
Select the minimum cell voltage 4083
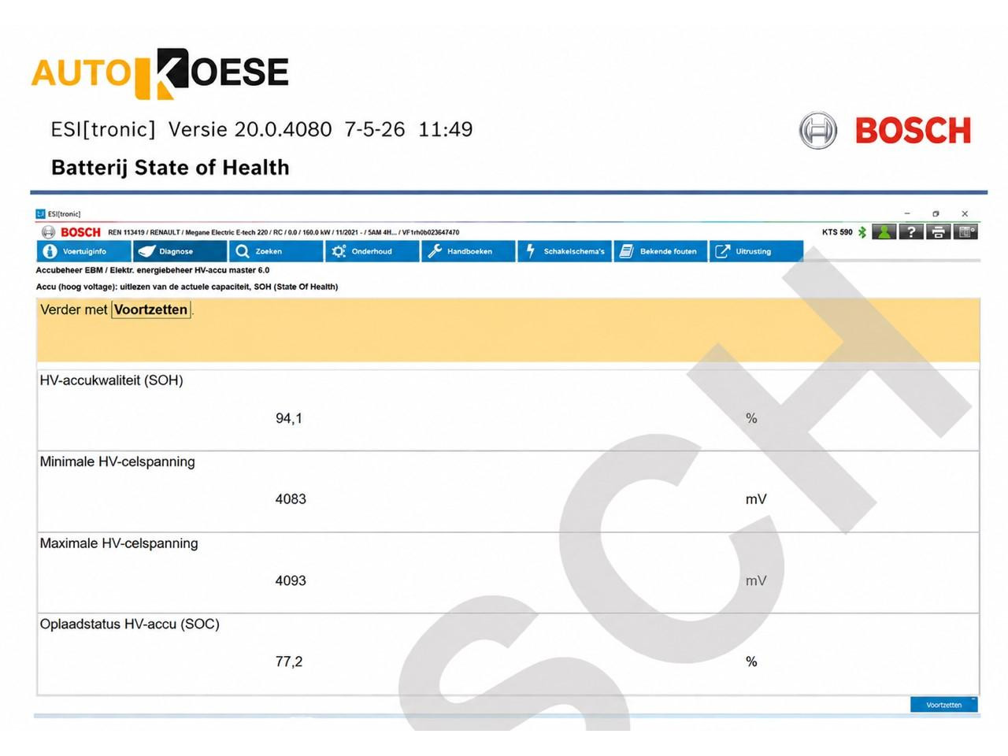coord(291,499)
